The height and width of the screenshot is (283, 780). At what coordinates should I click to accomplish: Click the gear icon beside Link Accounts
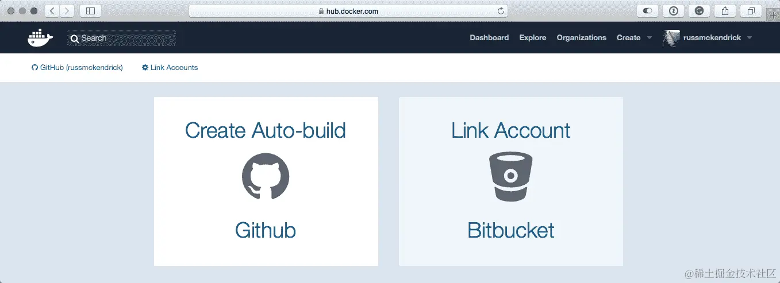[145, 68]
